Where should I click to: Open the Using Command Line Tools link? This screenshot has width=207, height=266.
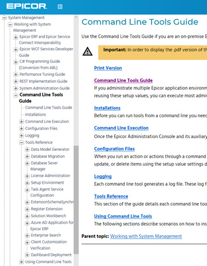123,216
